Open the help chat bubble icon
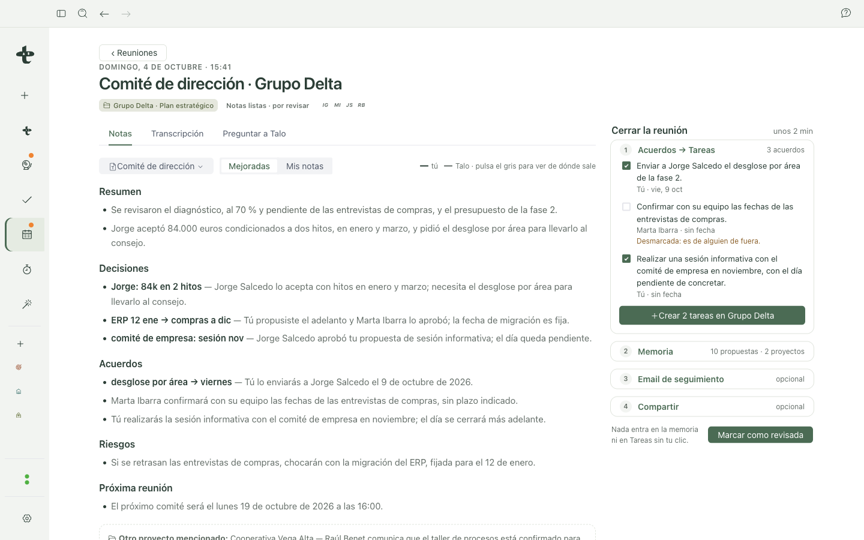 (x=846, y=13)
